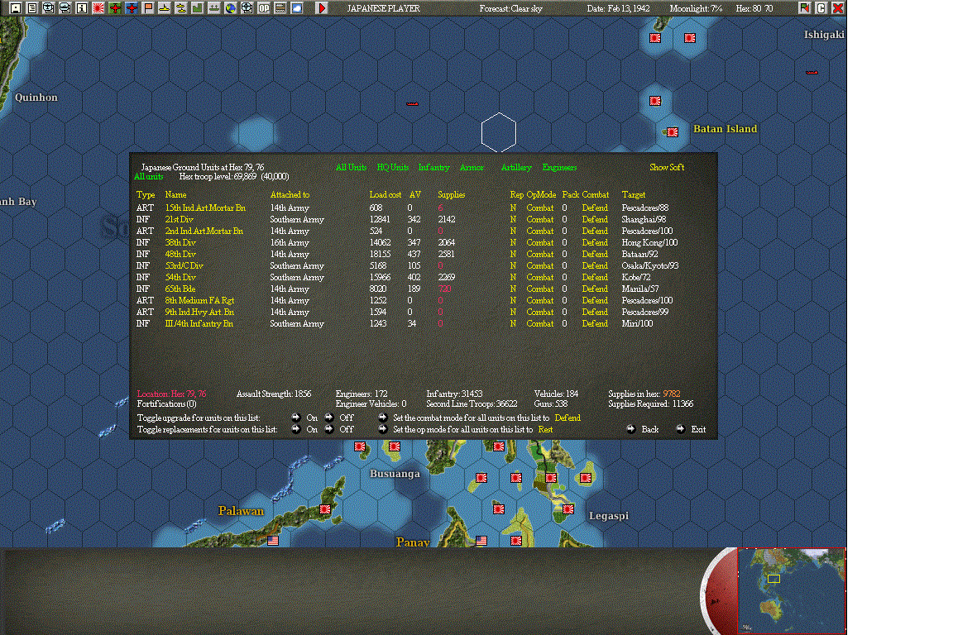This screenshot has height=635, width=953.
Task: Filter list to Infantry
Action: coord(434,167)
